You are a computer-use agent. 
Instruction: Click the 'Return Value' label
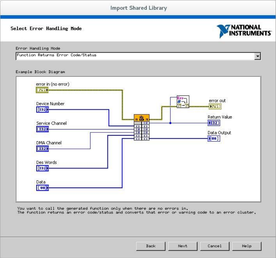point(220,117)
